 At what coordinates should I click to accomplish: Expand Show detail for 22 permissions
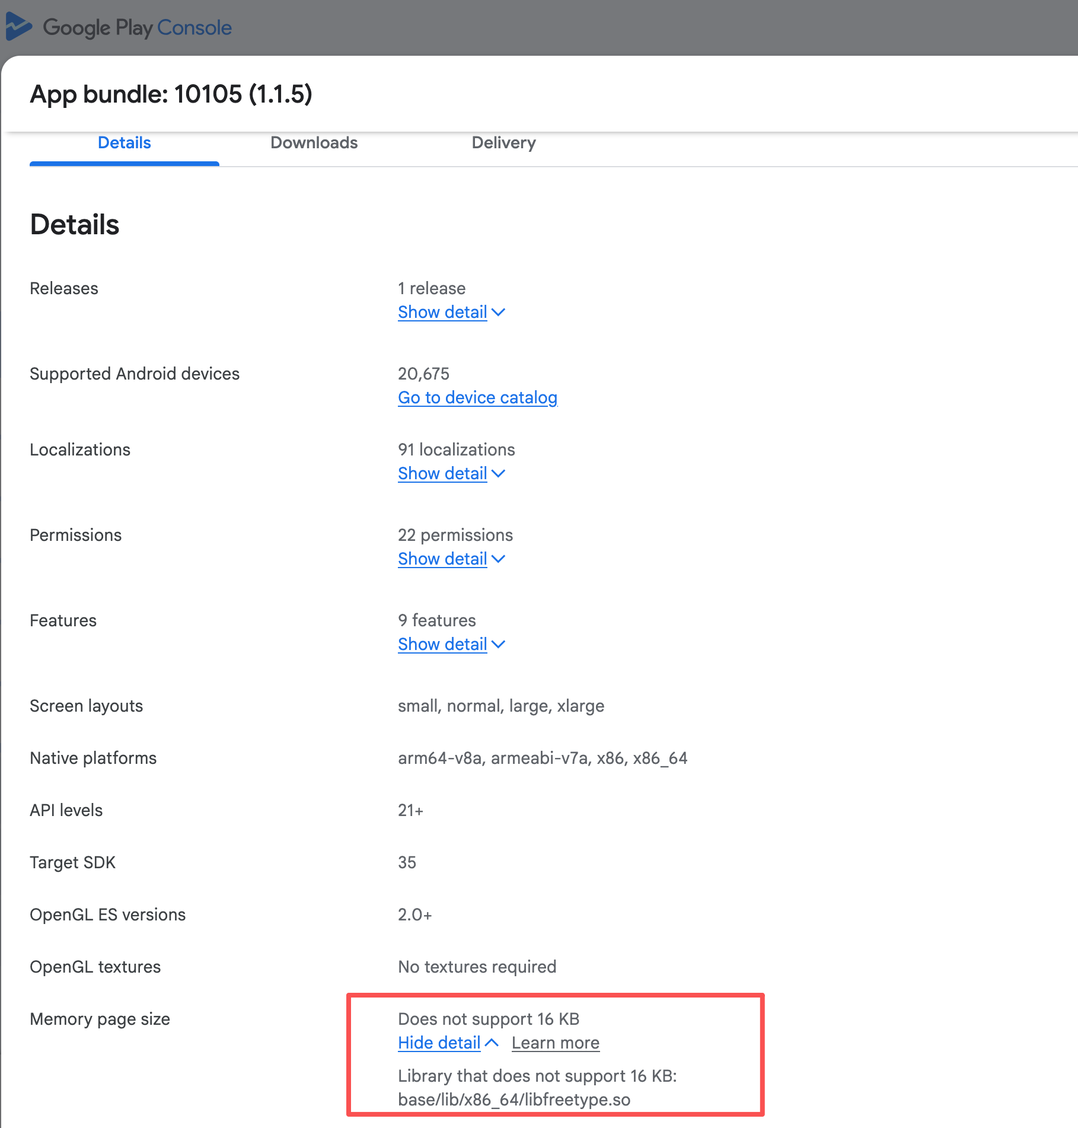442,559
